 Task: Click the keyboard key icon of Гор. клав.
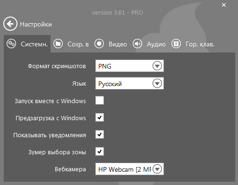point(176,44)
